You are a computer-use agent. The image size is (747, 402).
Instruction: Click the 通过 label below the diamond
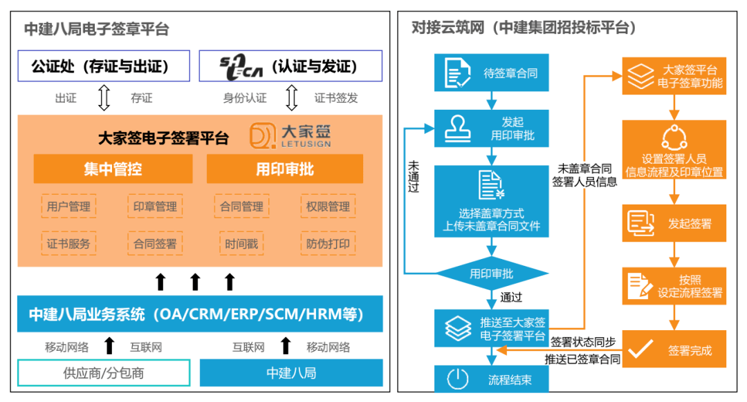(511, 298)
